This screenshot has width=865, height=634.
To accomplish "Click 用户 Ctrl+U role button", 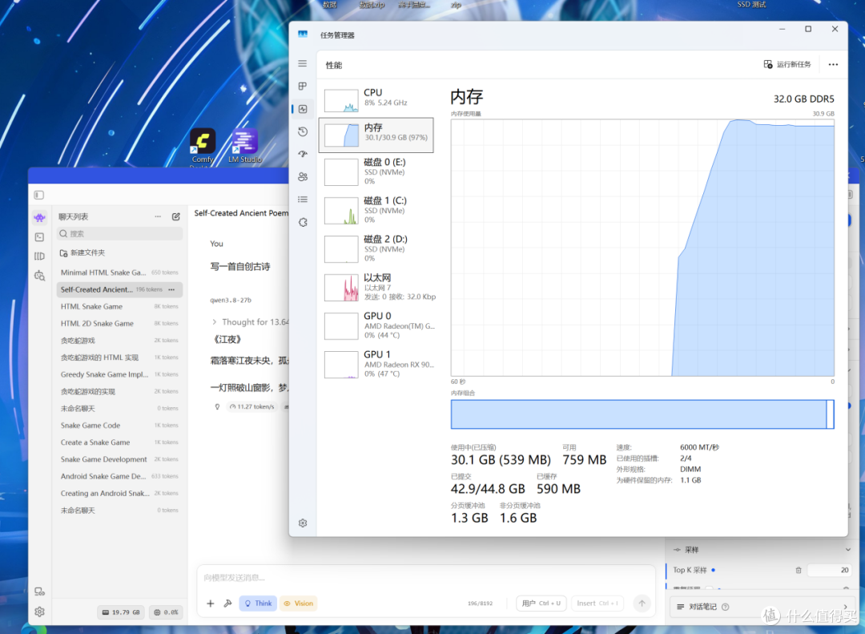I will pos(541,603).
